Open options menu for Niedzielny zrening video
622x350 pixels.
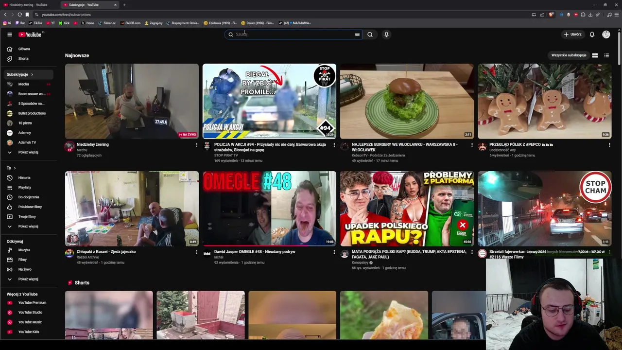tap(196, 145)
